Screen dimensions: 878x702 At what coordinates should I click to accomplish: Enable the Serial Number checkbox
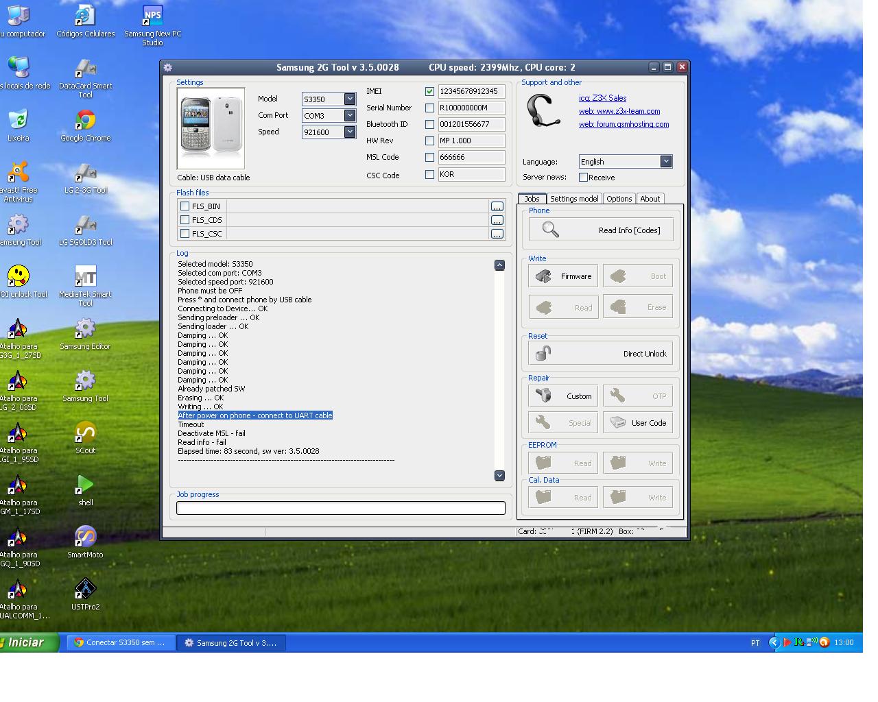pos(429,108)
